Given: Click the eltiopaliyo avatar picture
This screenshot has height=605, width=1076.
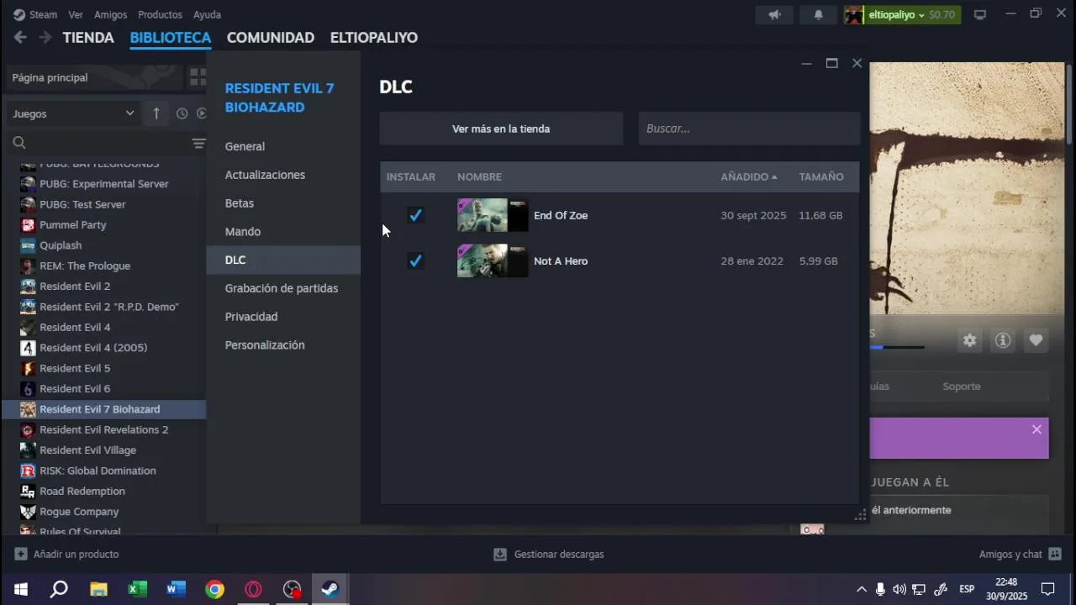Looking at the screenshot, I should point(853,15).
